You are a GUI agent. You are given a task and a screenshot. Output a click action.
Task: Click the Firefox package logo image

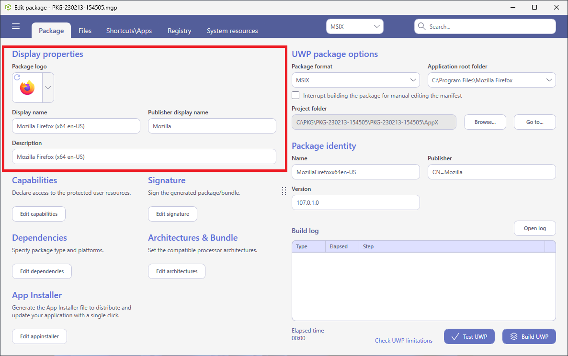(27, 88)
